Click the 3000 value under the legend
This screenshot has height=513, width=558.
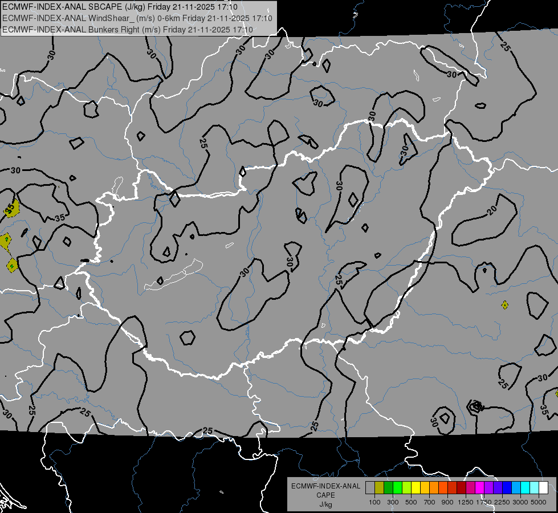[x=520, y=502]
